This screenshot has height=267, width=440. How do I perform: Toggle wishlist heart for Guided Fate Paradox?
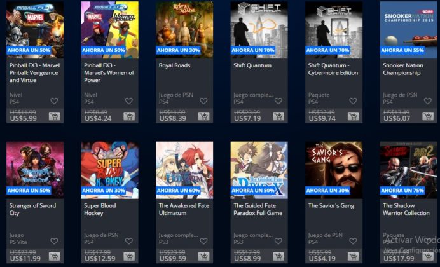pos(278,241)
